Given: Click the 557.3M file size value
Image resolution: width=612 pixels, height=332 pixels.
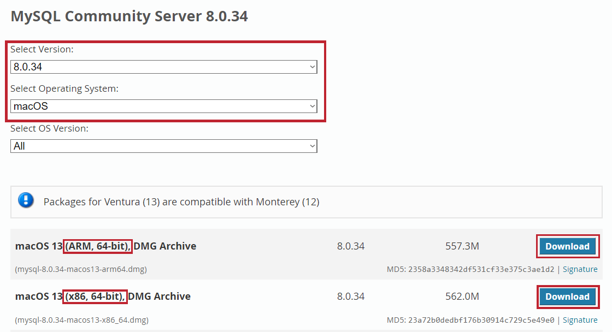Looking at the screenshot, I should click(x=462, y=246).
